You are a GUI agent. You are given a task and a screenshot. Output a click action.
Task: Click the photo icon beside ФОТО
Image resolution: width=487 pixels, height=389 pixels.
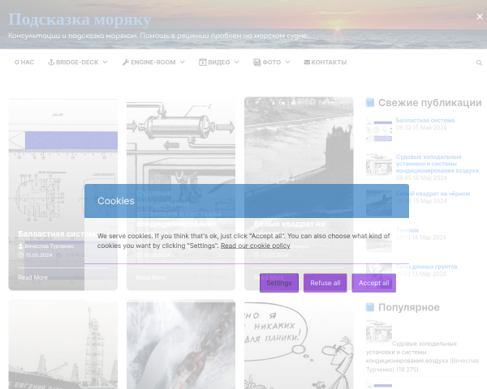pos(256,62)
